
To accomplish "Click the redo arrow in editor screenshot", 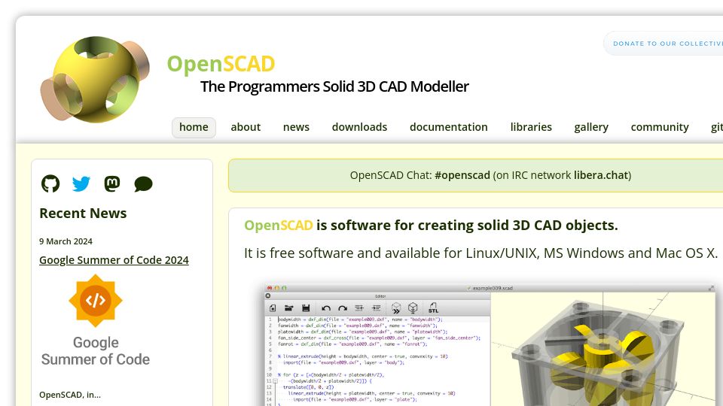I will [x=343, y=308].
